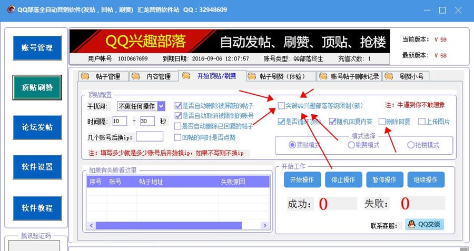Click the 几个账号后换ip input field
The width and height of the screenshot is (474, 251).
150,137
